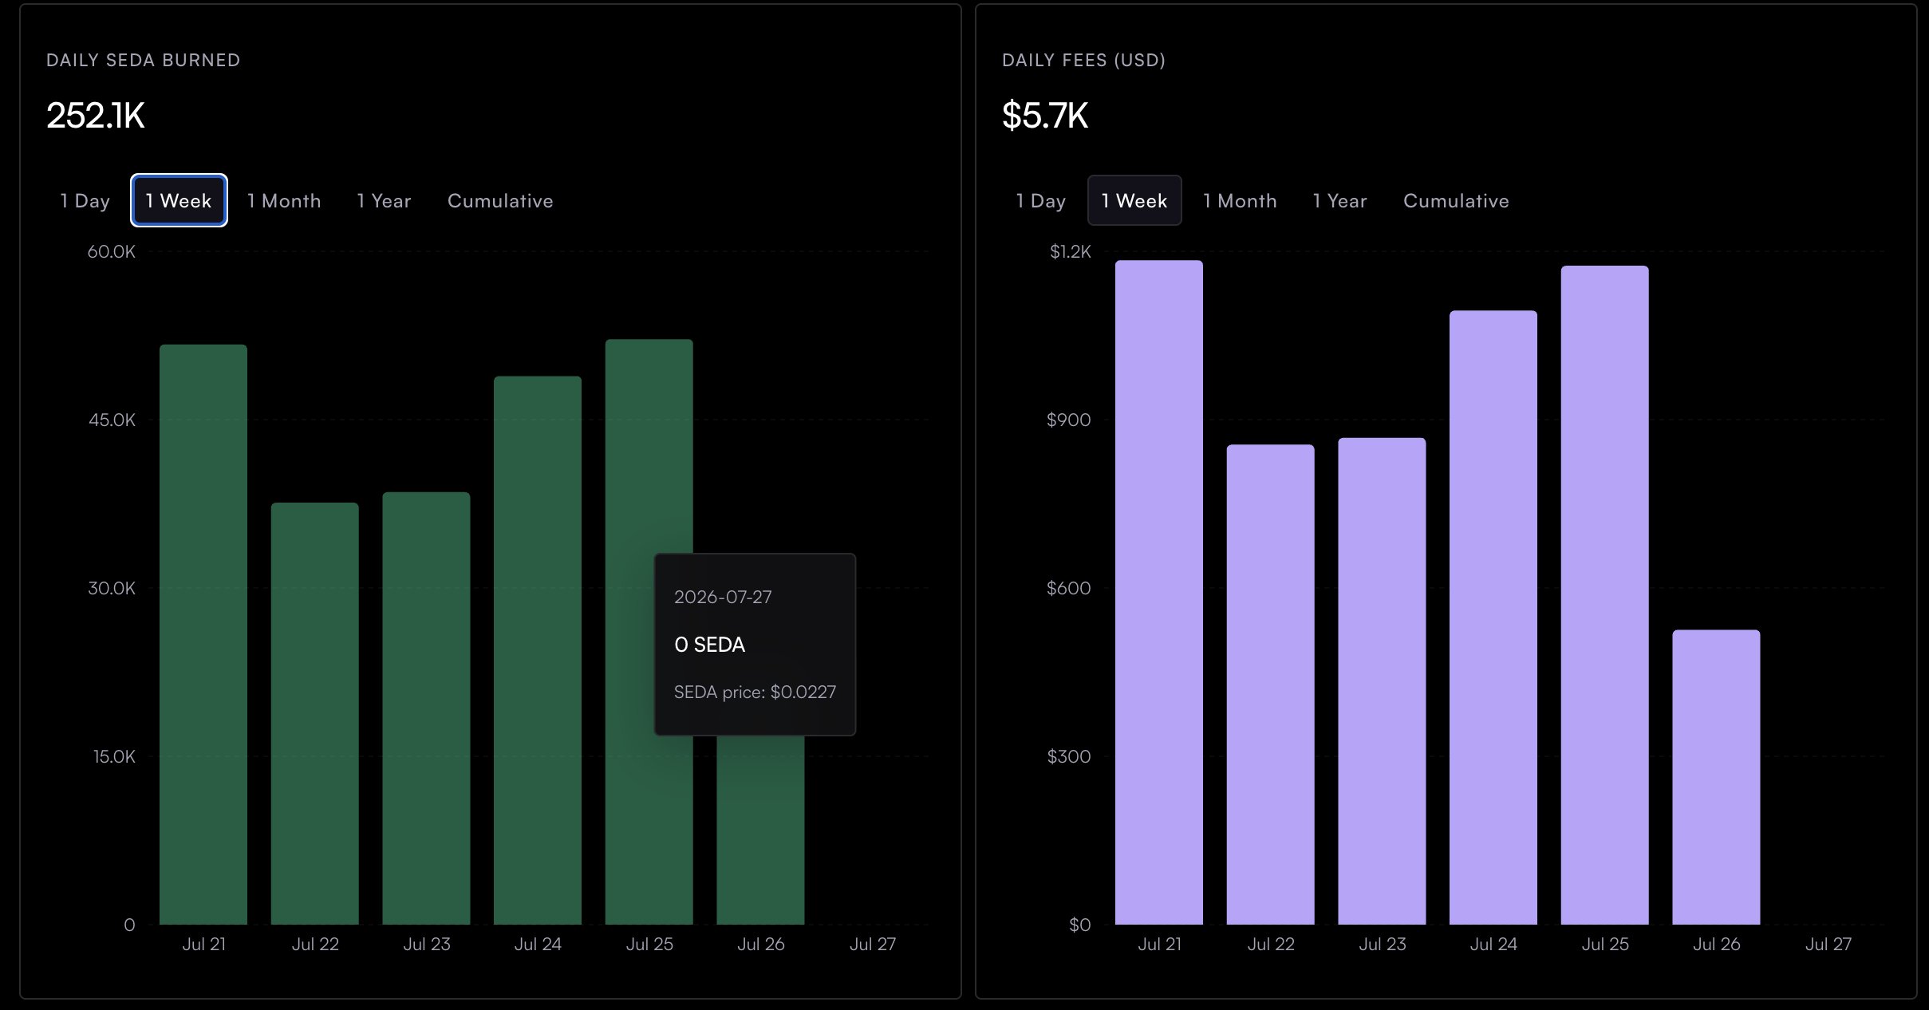Click the 60.0K y-axis label
The width and height of the screenshot is (1929, 1010).
pyautogui.click(x=112, y=251)
